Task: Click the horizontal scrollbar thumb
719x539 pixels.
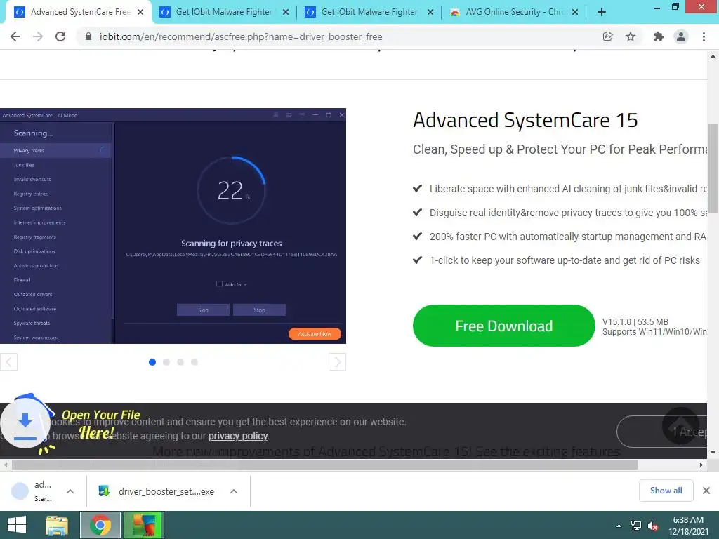Action: pyautogui.click(x=325, y=465)
